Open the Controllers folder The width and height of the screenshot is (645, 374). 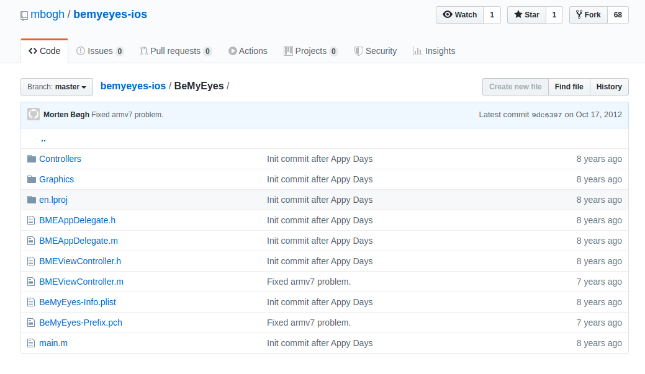[60, 159]
